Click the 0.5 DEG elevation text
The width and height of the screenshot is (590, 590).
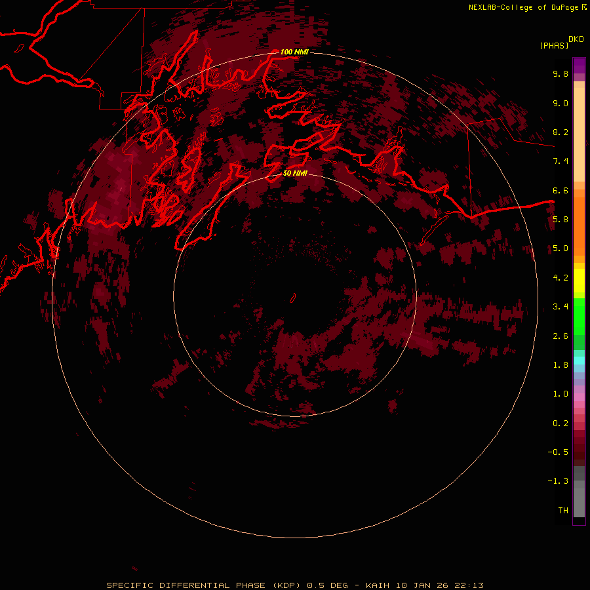click(327, 585)
